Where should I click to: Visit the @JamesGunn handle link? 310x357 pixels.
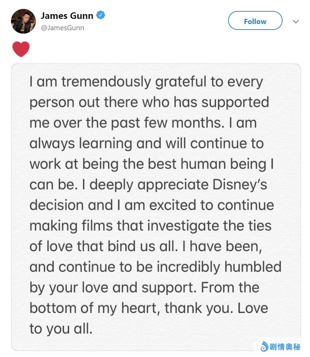62,28
